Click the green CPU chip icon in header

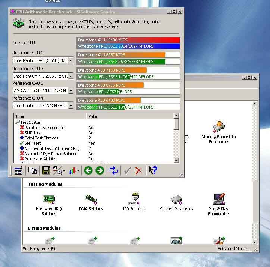pyautogui.click(x=18, y=23)
